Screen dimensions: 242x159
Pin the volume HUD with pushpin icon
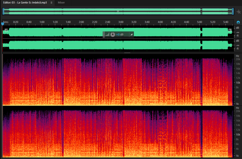pyautogui.click(x=132, y=35)
